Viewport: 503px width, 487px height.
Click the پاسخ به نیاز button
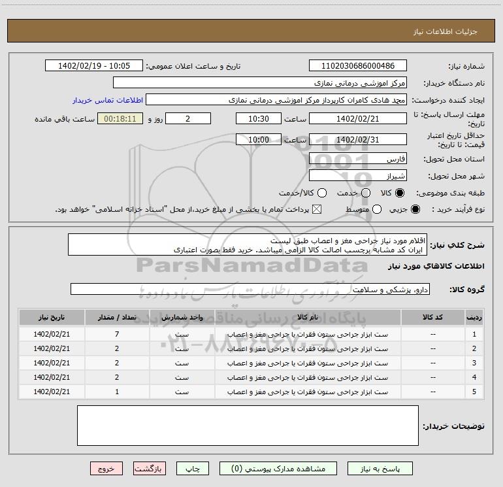[380, 469]
